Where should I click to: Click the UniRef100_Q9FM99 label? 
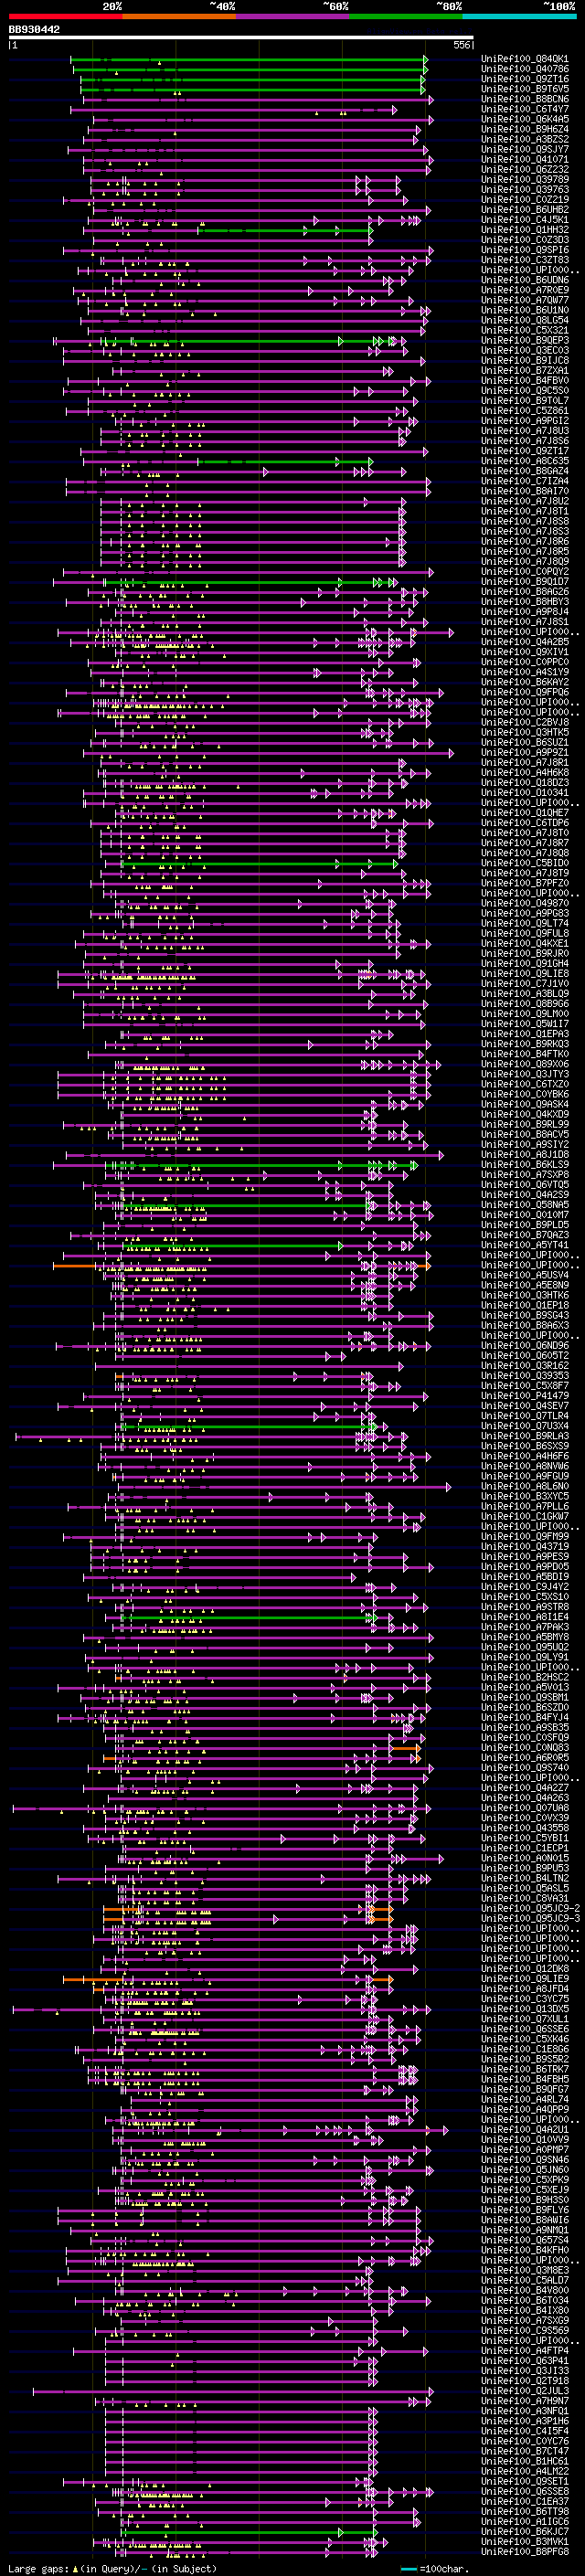525,1536
